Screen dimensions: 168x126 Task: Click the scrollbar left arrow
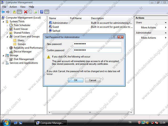(x=50, y=112)
